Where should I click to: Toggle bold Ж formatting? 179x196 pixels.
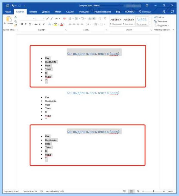pyautogui.click(x=22, y=24)
